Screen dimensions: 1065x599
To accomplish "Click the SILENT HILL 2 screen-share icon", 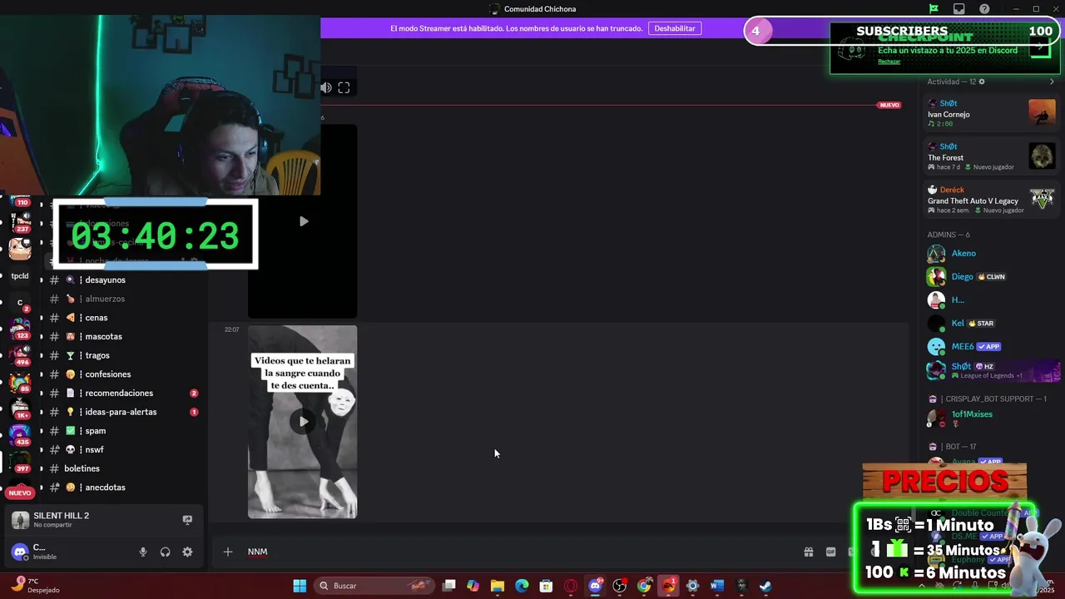I will [x=187, y=520].
